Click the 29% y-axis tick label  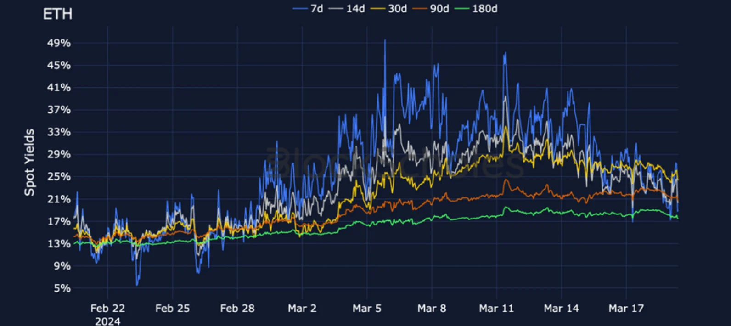59,154
